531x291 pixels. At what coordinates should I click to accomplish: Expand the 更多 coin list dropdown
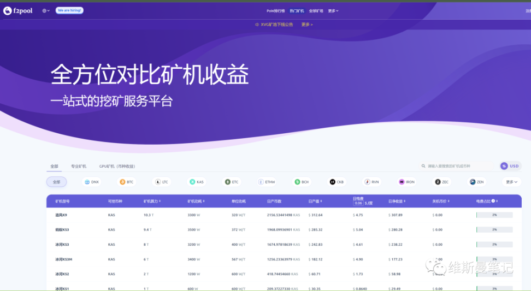tap(511, 182)
